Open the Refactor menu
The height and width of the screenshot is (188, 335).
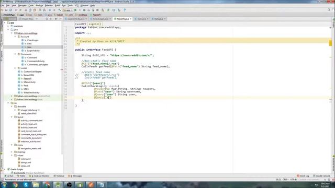[x=49, y=5]
